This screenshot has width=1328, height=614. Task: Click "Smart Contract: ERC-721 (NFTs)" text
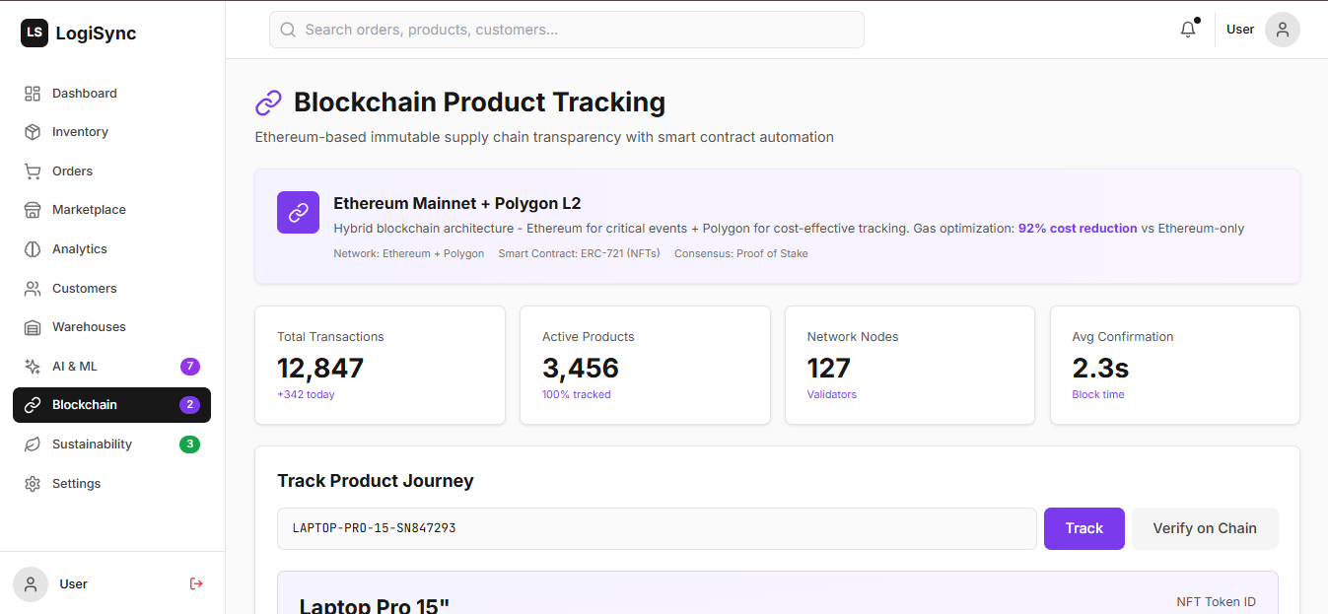pos(580,253)
